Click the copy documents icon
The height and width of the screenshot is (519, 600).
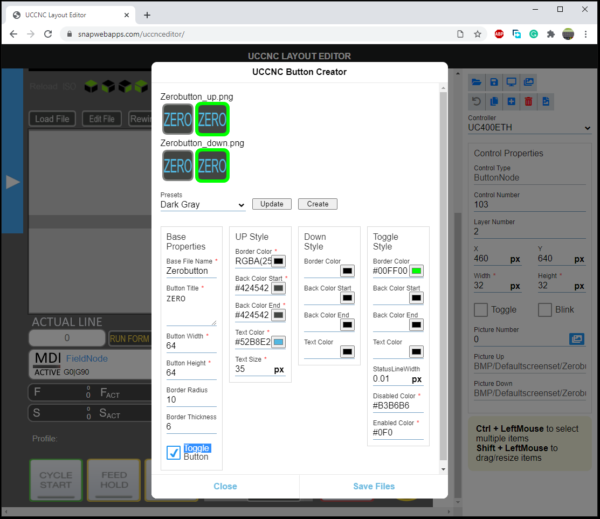494,102
